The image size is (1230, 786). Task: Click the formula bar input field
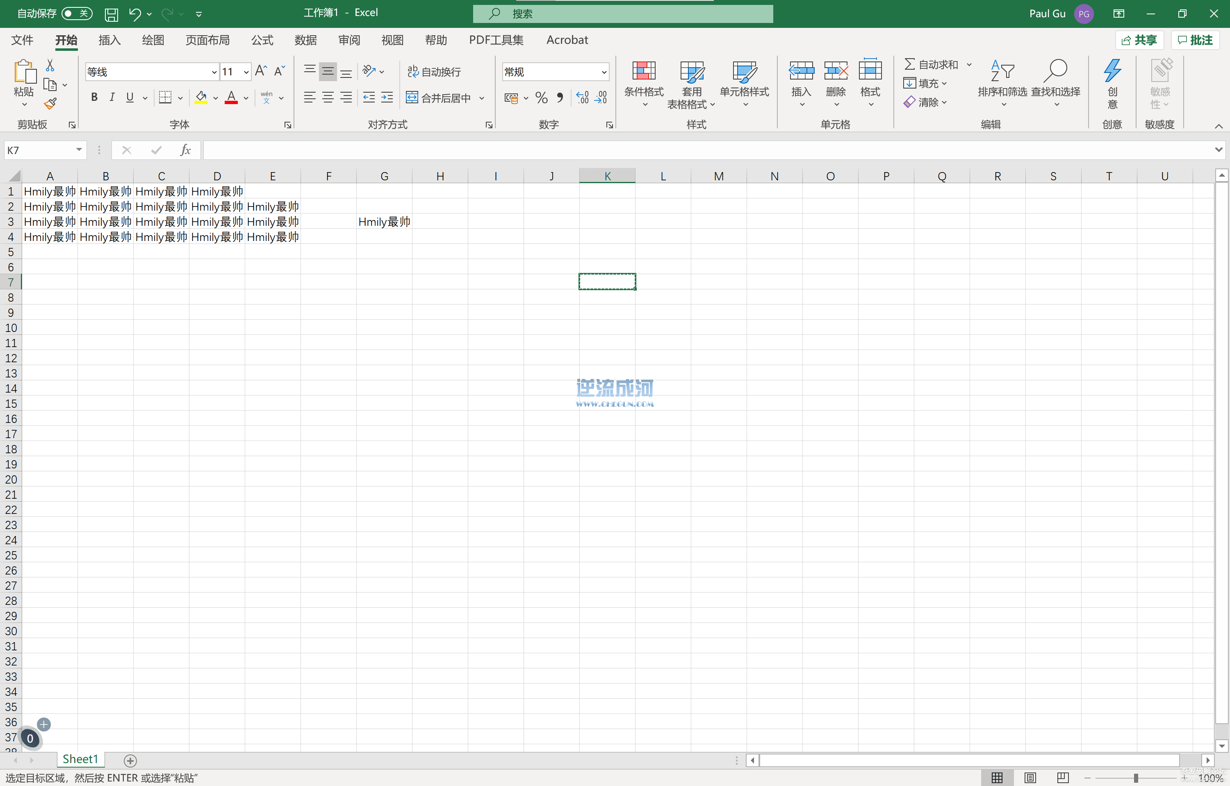(x=707, y=150)
